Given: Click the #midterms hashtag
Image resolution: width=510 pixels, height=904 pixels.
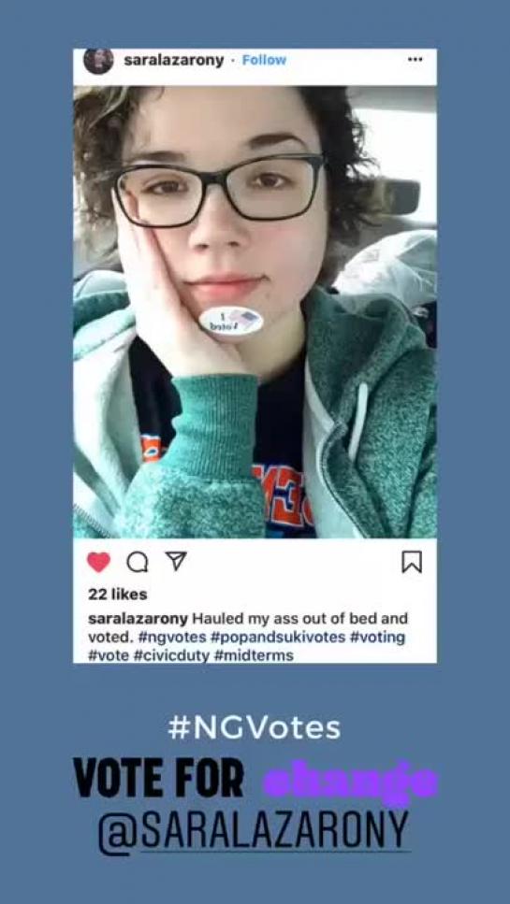Looking at the screenshot, I should pos(254,656).
